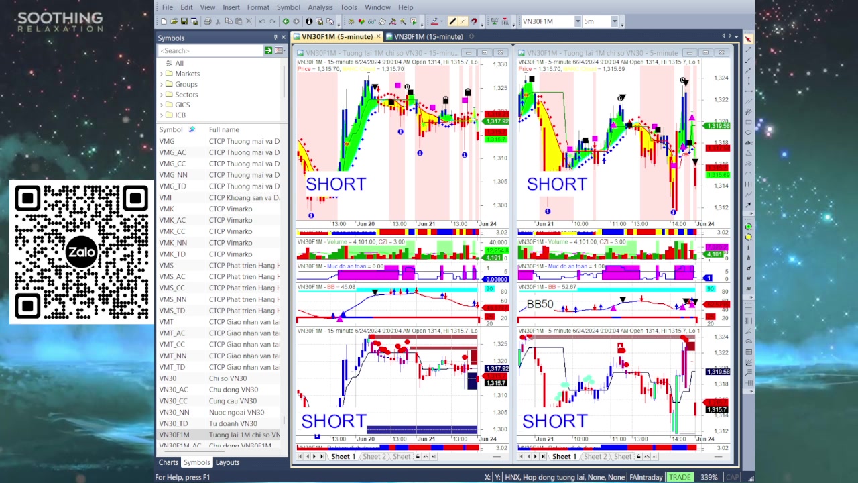Image resolution: width=858 pixels, height=483 pixels.
Task: Click the Cut scissors toolbar icon
Action: tap(219, 21)
